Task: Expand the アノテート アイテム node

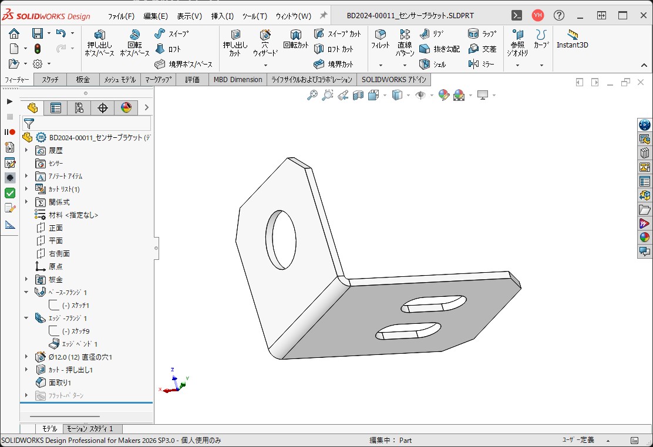Action: [x=26, y=176]
